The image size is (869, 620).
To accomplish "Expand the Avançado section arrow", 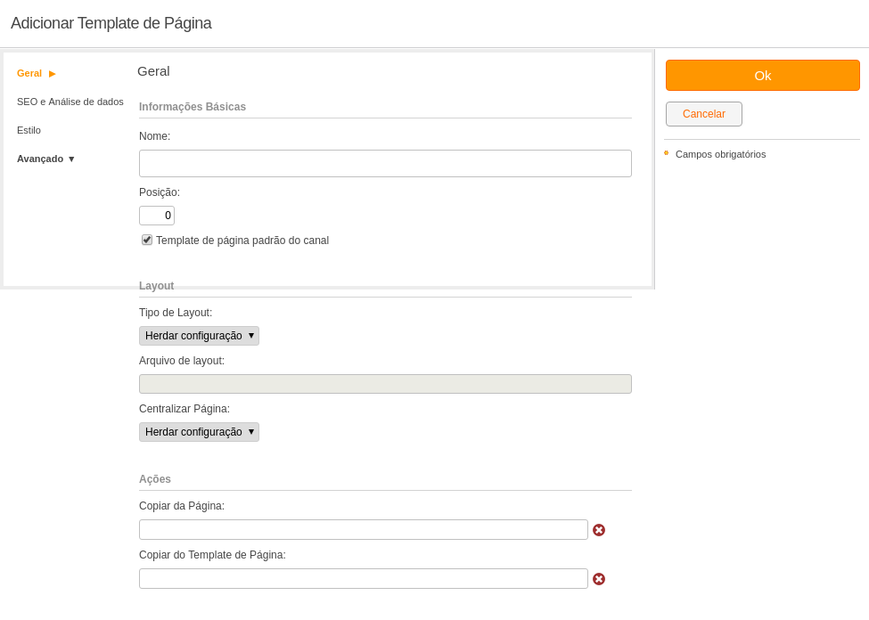I will tap(71, 159).
